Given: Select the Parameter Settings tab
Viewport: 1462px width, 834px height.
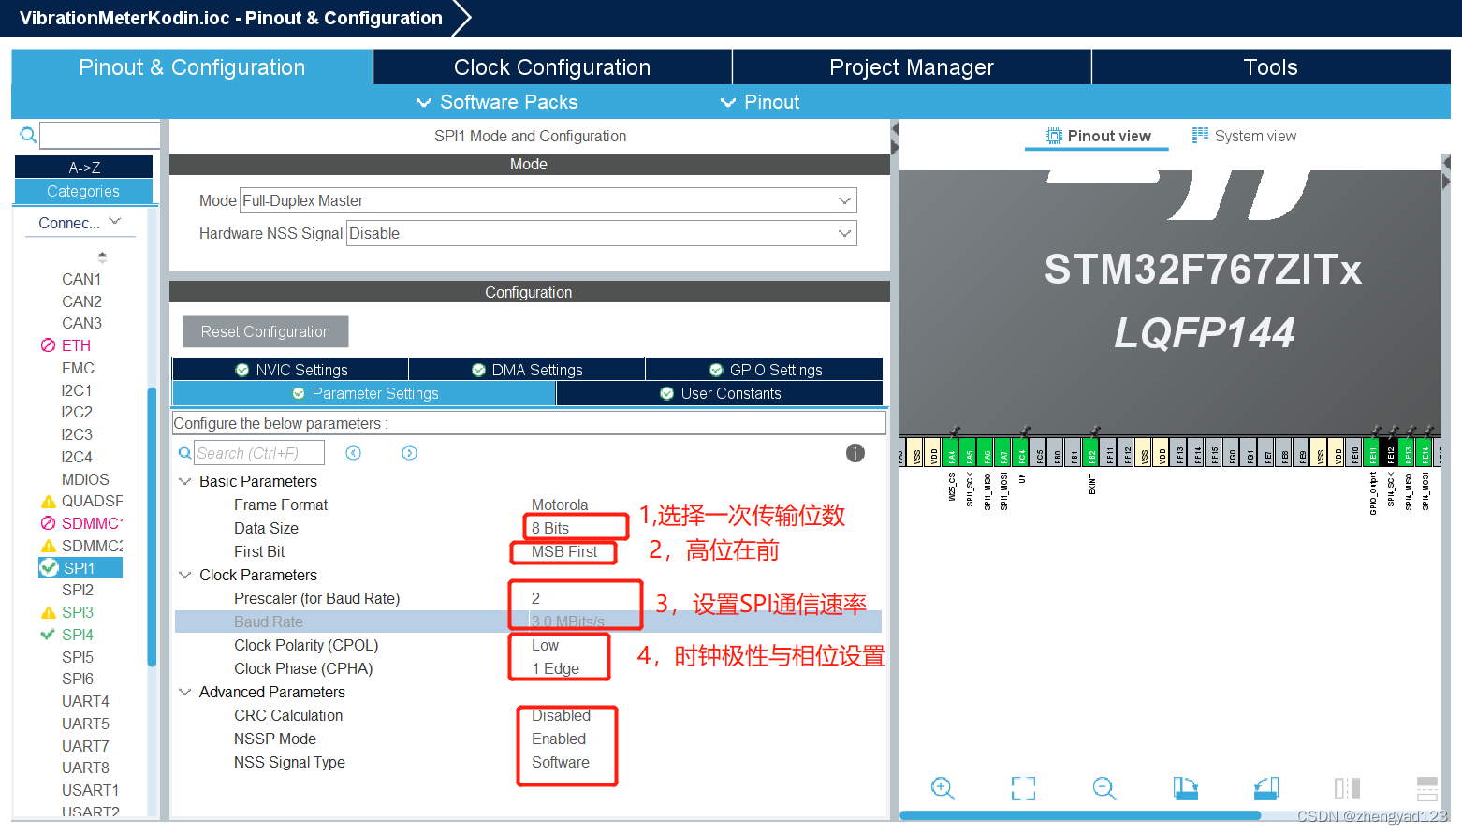Looking at the screenshot, I should [364, 393].
